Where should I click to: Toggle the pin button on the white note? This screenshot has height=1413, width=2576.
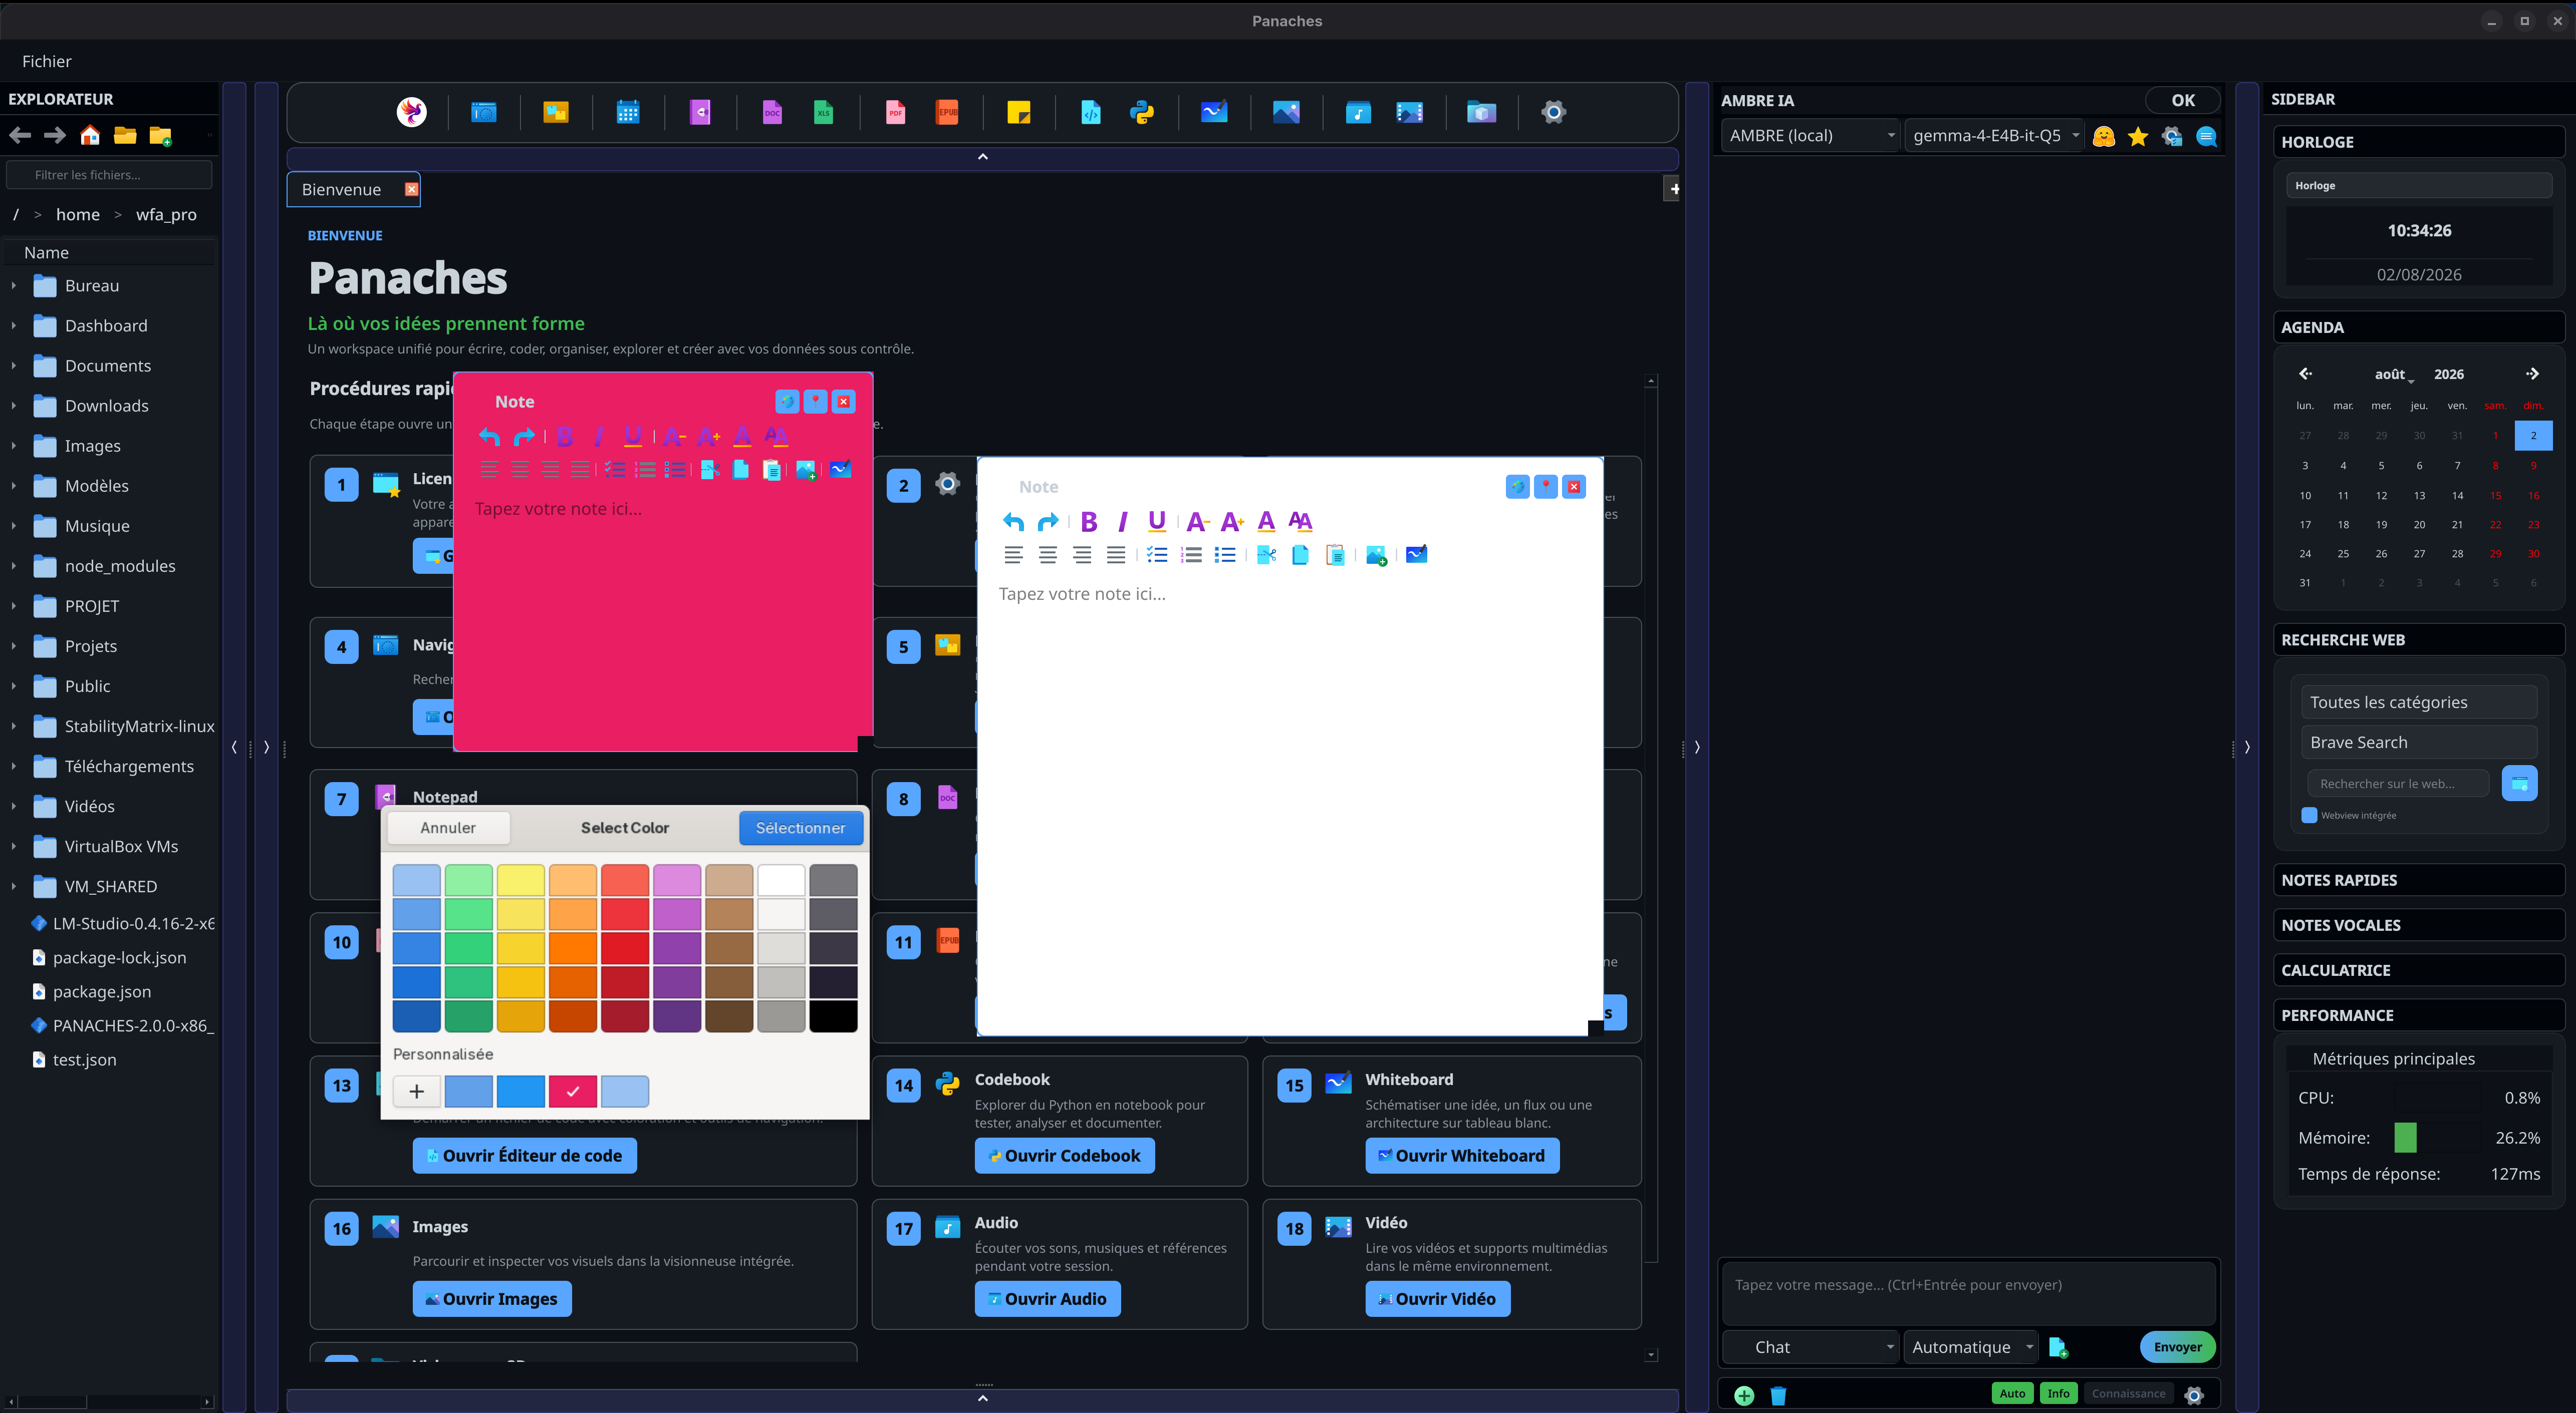[x=1546, y=487]
